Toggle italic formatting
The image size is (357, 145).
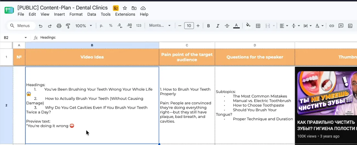(218, 26)
